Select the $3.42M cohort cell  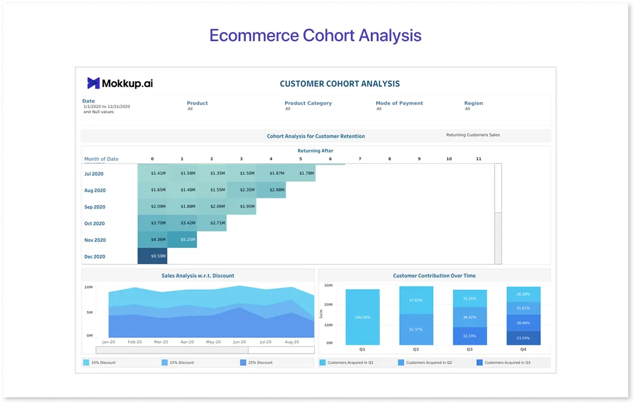pos(182,223)
